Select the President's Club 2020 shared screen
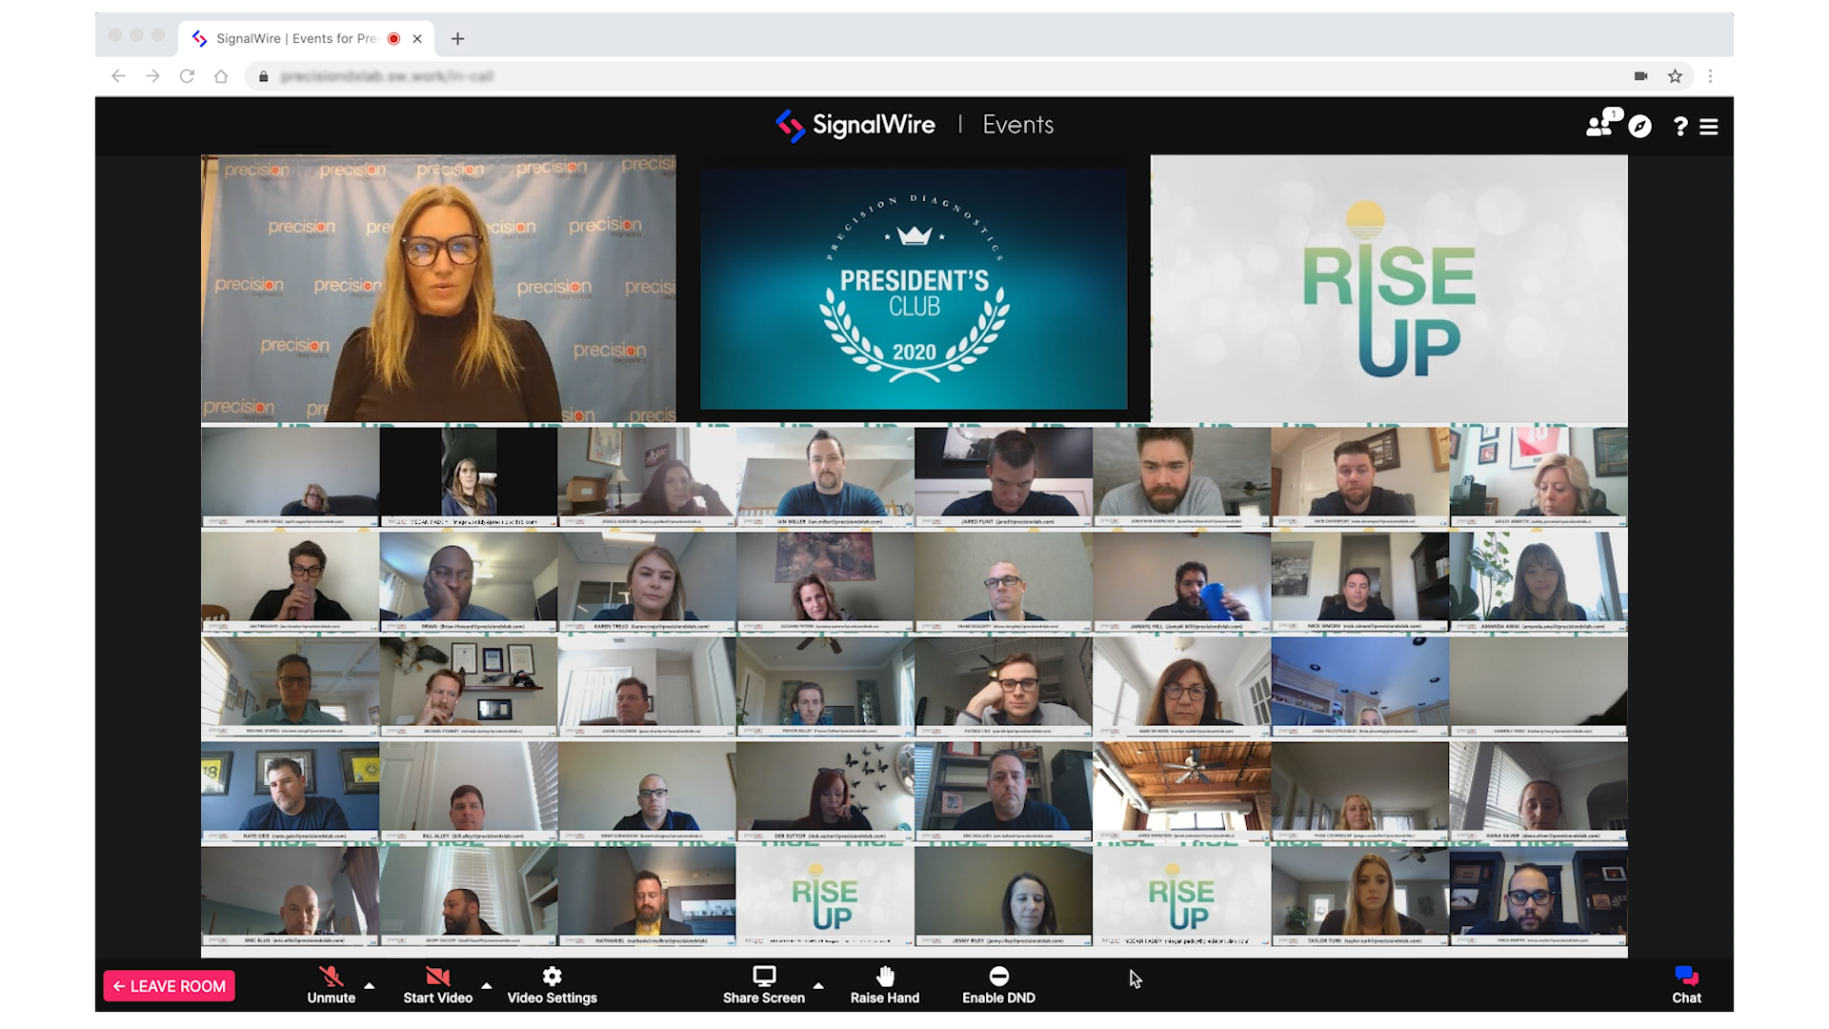 (x=914, y=289)
